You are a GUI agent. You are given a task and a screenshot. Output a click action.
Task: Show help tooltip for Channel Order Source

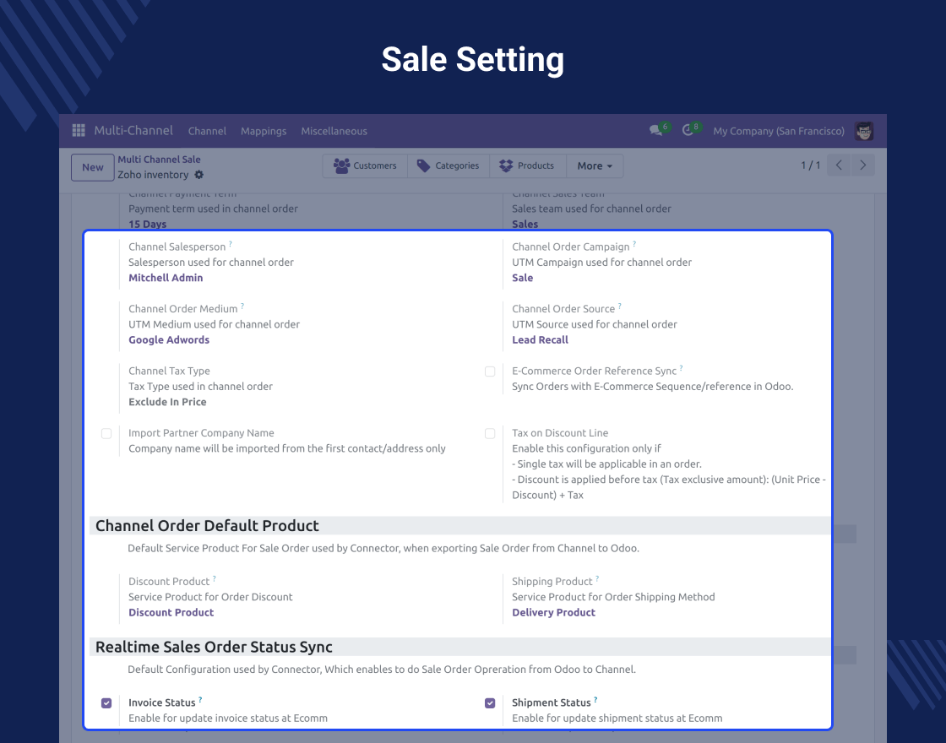click(x=620, y=306)
